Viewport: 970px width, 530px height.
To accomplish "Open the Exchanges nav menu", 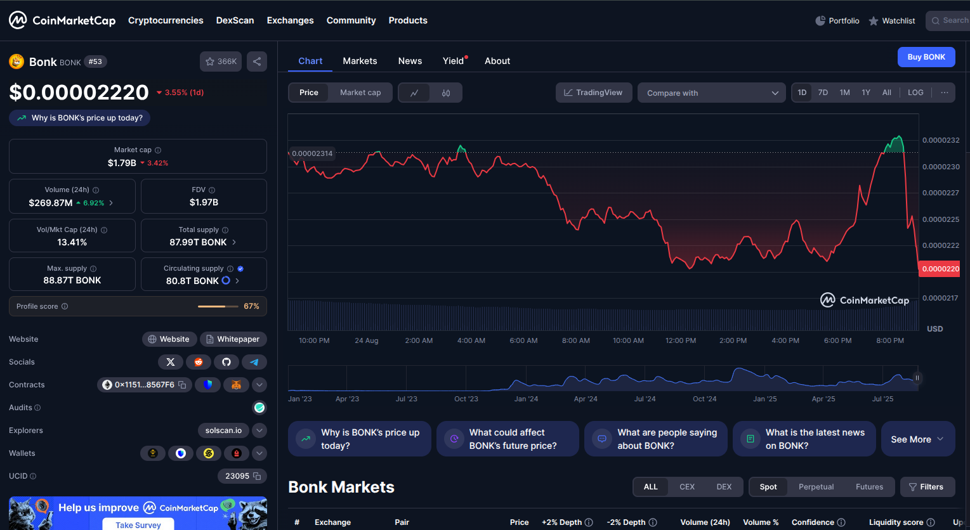I will [x=290, y=20].
